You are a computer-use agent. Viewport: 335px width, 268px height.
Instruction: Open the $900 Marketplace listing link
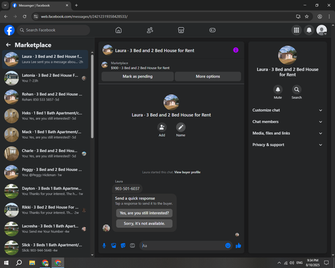140,68
